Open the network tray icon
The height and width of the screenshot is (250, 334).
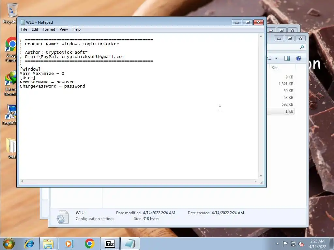click(x=293, y=244)
